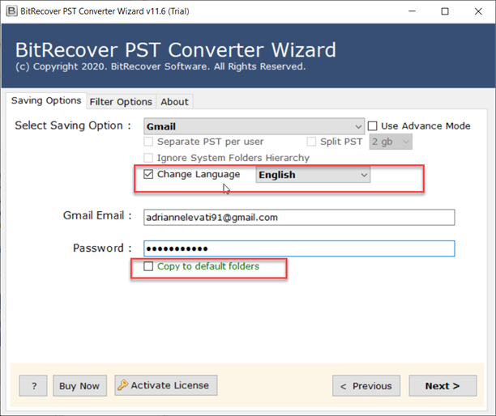Toggle the Separate PST per user checkbox
496x416 pixels.
coord(148,142)
